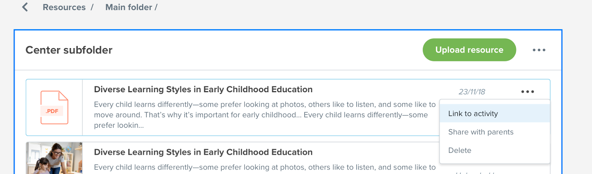Click the slash after Main folder

pos(156,7)
